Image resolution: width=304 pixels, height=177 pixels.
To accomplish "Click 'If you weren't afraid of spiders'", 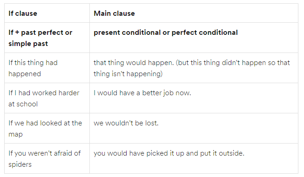I will (x=44, y=158).
